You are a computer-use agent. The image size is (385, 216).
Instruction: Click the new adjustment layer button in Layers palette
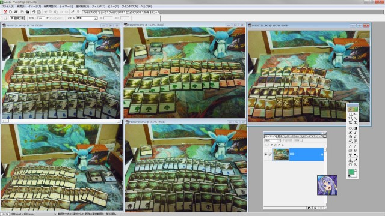[309, 208]
